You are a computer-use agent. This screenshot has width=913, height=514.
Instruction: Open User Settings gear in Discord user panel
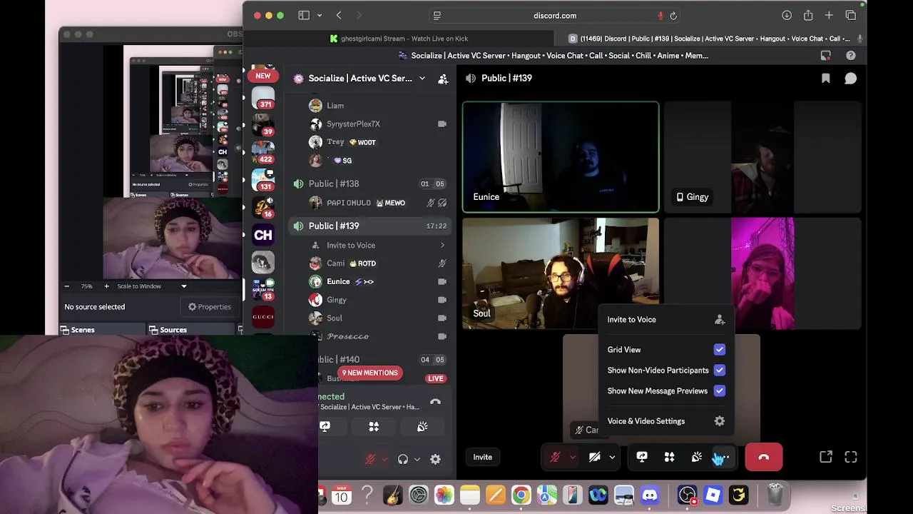coord(435,460)
